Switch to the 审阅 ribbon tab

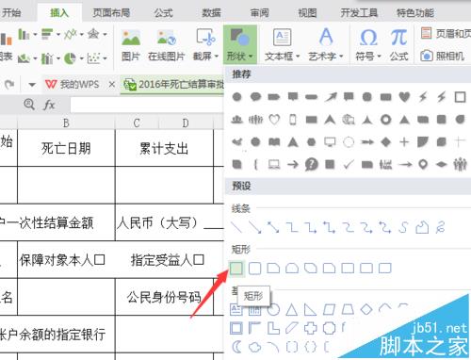point(259,13)
